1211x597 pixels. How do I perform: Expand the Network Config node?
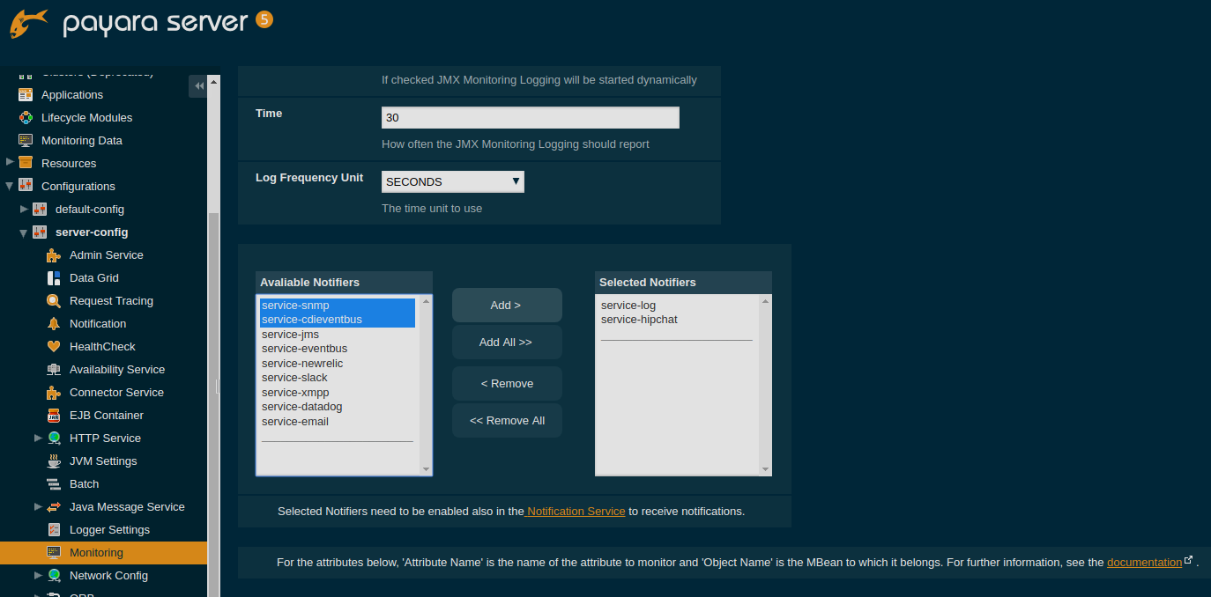[38, 575]
